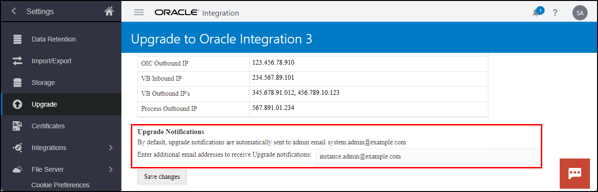
Task: Click the home icon in Settings header
Action: (x=109, y=11)
